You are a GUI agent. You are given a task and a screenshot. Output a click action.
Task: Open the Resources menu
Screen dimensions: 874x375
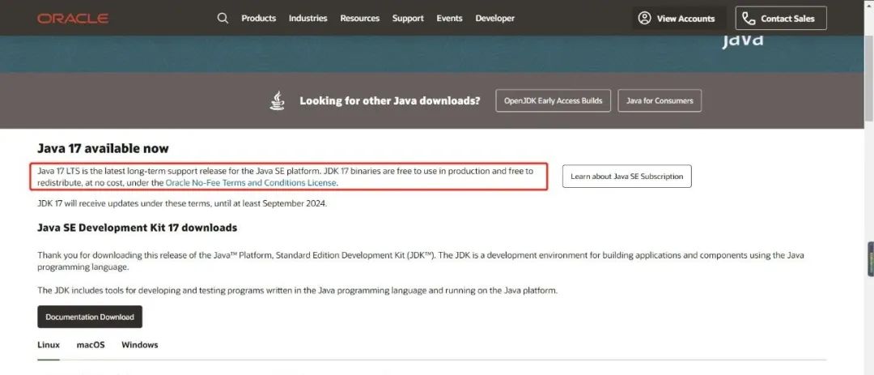359,19
